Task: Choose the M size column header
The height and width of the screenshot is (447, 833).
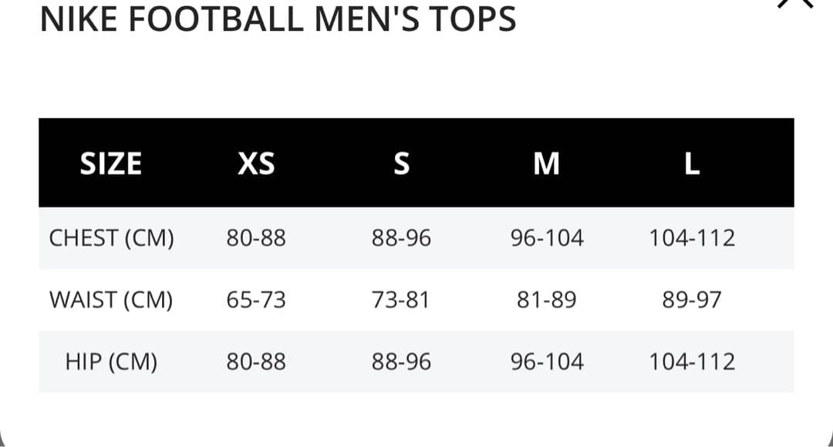Action: click(x=547, y=163)
